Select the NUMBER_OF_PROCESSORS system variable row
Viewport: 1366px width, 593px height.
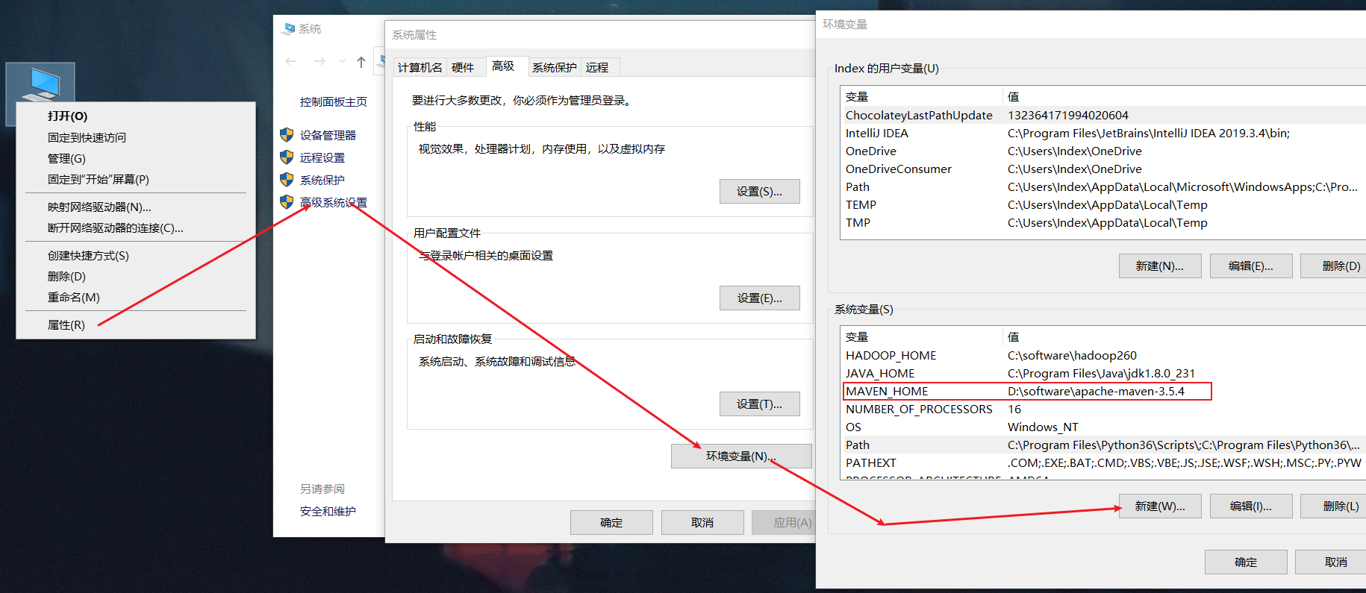[1103, 409]
